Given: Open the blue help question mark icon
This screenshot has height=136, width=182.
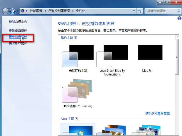Looking at the screenshot, I should (x=179, y=18).
